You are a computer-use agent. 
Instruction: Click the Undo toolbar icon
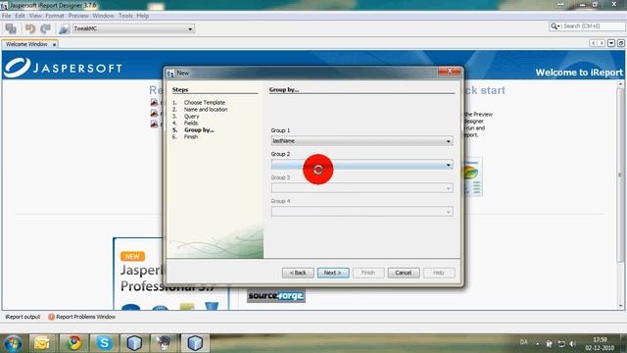pyautogui.click(x=30, y=28)
